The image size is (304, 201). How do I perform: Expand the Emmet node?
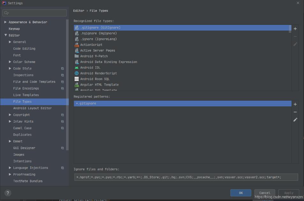click(10, 141)
